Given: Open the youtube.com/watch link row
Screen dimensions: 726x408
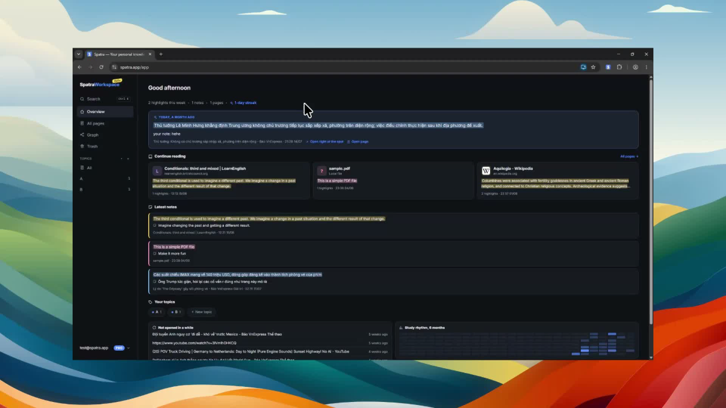Looking at the screenshot, I should tap(270, 343).
